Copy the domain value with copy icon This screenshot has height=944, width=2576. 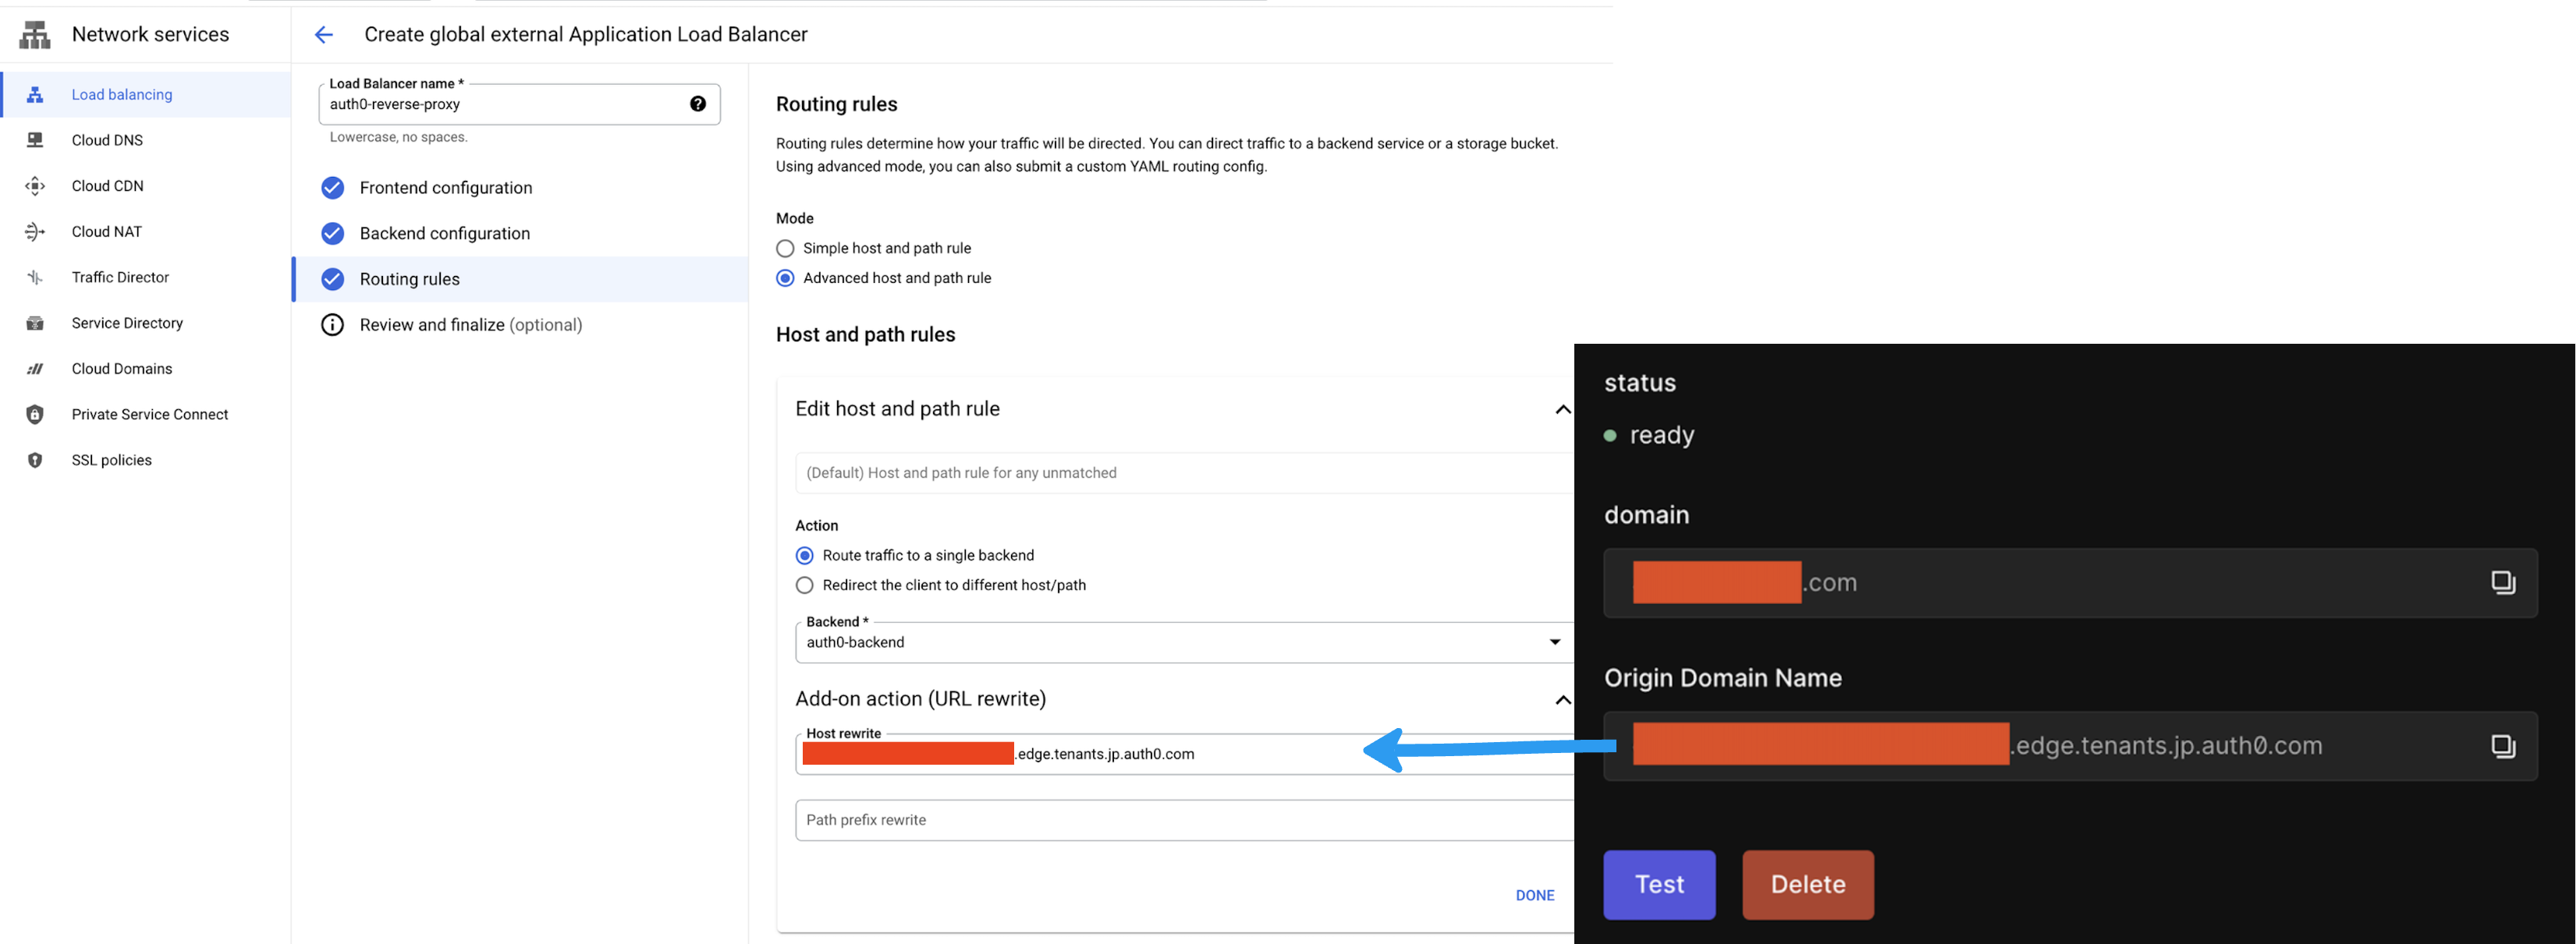coord(2502,582)
